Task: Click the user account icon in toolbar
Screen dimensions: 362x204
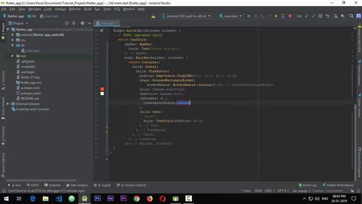Action: [x=358, y=16]
